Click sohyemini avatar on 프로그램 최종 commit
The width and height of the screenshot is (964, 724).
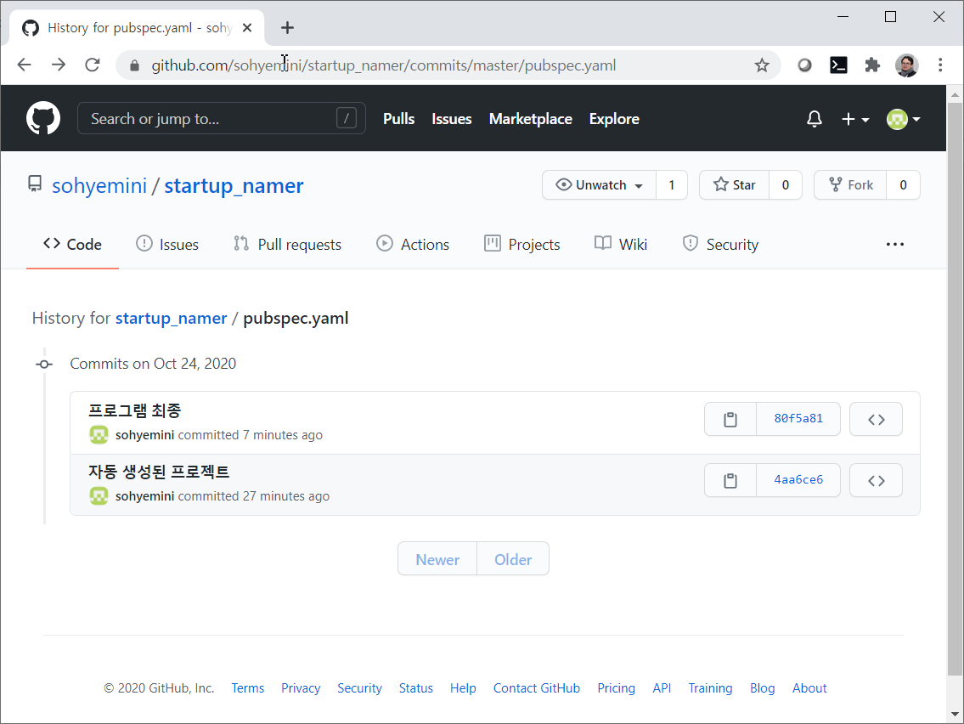coord(99,435)
